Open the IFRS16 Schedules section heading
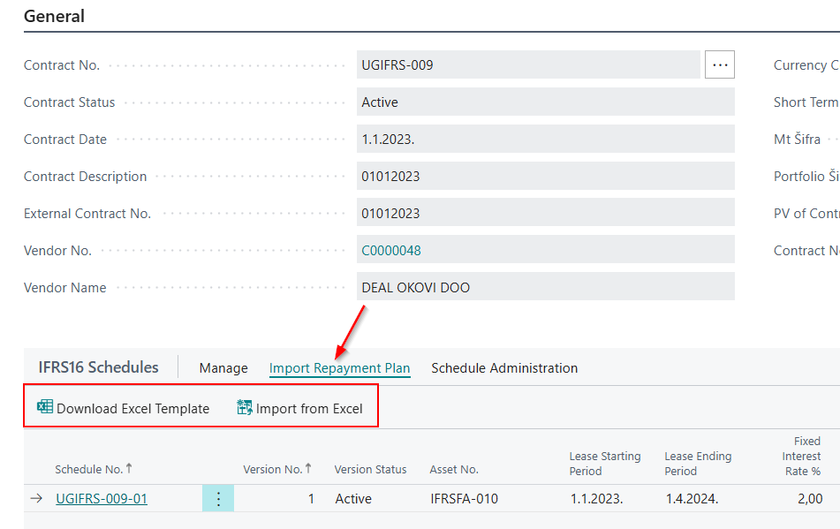This screenshot has height=529, width=840. coord(99,367)
